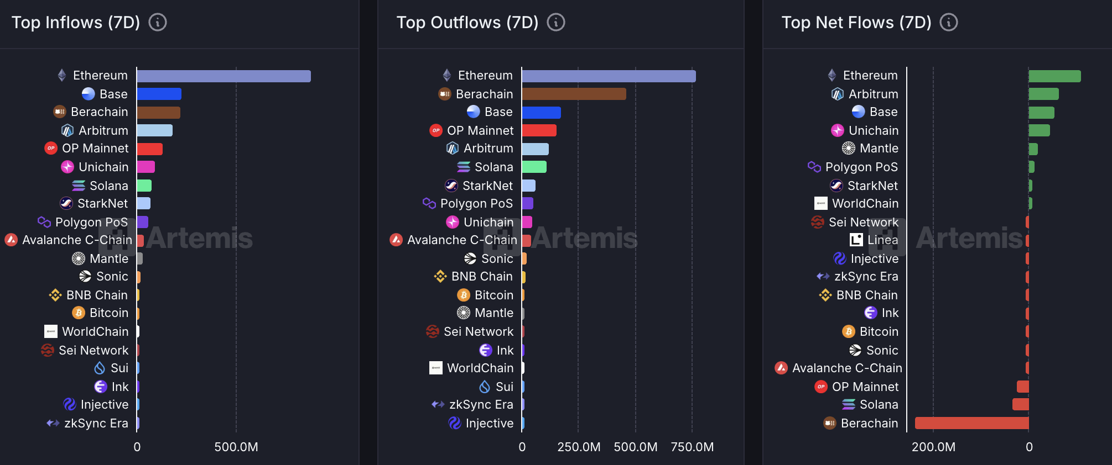Click the Unichain icon in Top Inflows
This screenshot has height=465, width=1112.
(67, 167)
